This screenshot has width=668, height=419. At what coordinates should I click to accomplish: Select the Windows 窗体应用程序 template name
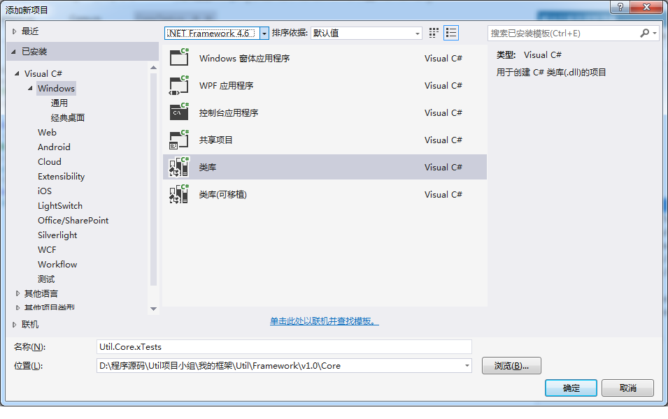[x=245, y=58]
